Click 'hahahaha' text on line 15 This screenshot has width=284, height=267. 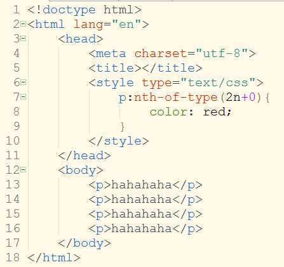[142, 214]
